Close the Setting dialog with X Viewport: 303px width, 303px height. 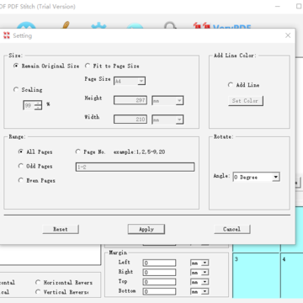[x=288, y=35]
